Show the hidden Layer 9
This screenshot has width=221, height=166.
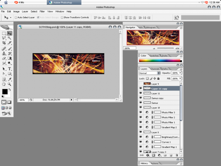click(141, 84)
